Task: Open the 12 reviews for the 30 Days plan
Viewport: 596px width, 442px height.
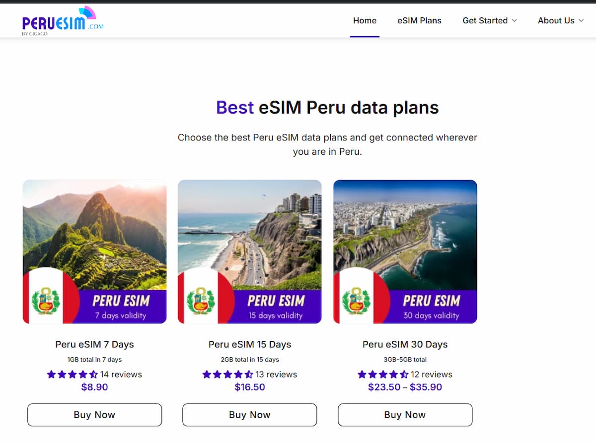Action: point(433,375)
